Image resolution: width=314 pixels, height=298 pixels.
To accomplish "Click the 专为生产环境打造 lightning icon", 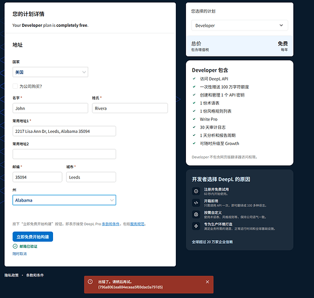I will 196,226.
